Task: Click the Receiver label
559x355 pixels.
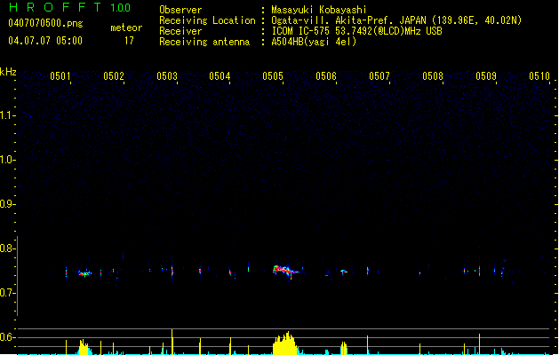Action: coord(180,31)
